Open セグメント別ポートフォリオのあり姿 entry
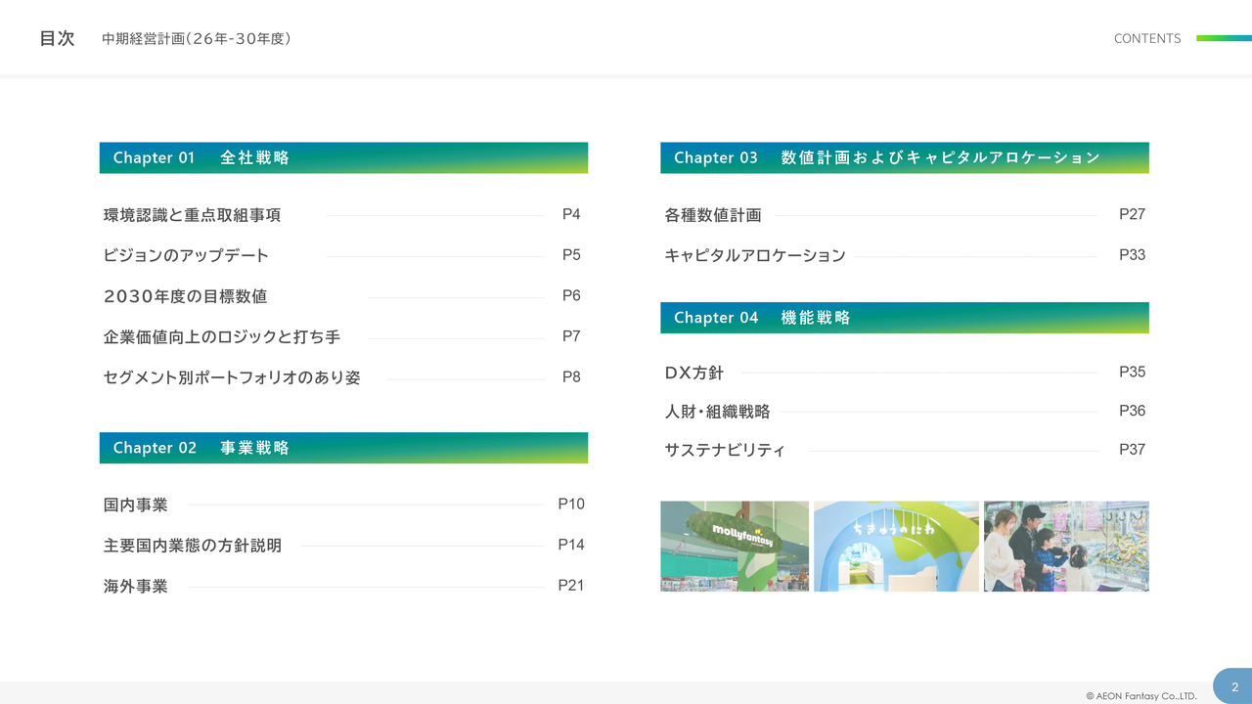The height and width of the screenshot is (704, 1252). (x=232, y=377)
